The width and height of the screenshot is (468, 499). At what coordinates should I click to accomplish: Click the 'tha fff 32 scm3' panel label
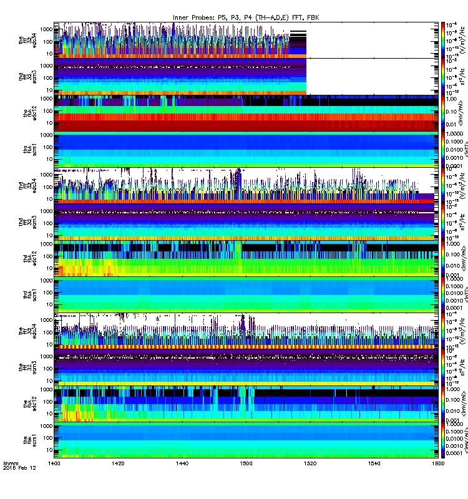click(x=27, y=77)
